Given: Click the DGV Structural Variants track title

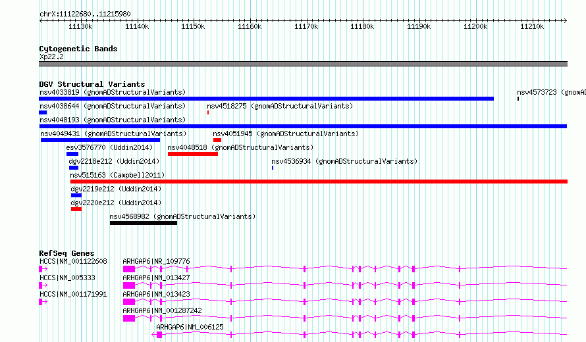Looking at the screenshot, I should tap(92, 84).
